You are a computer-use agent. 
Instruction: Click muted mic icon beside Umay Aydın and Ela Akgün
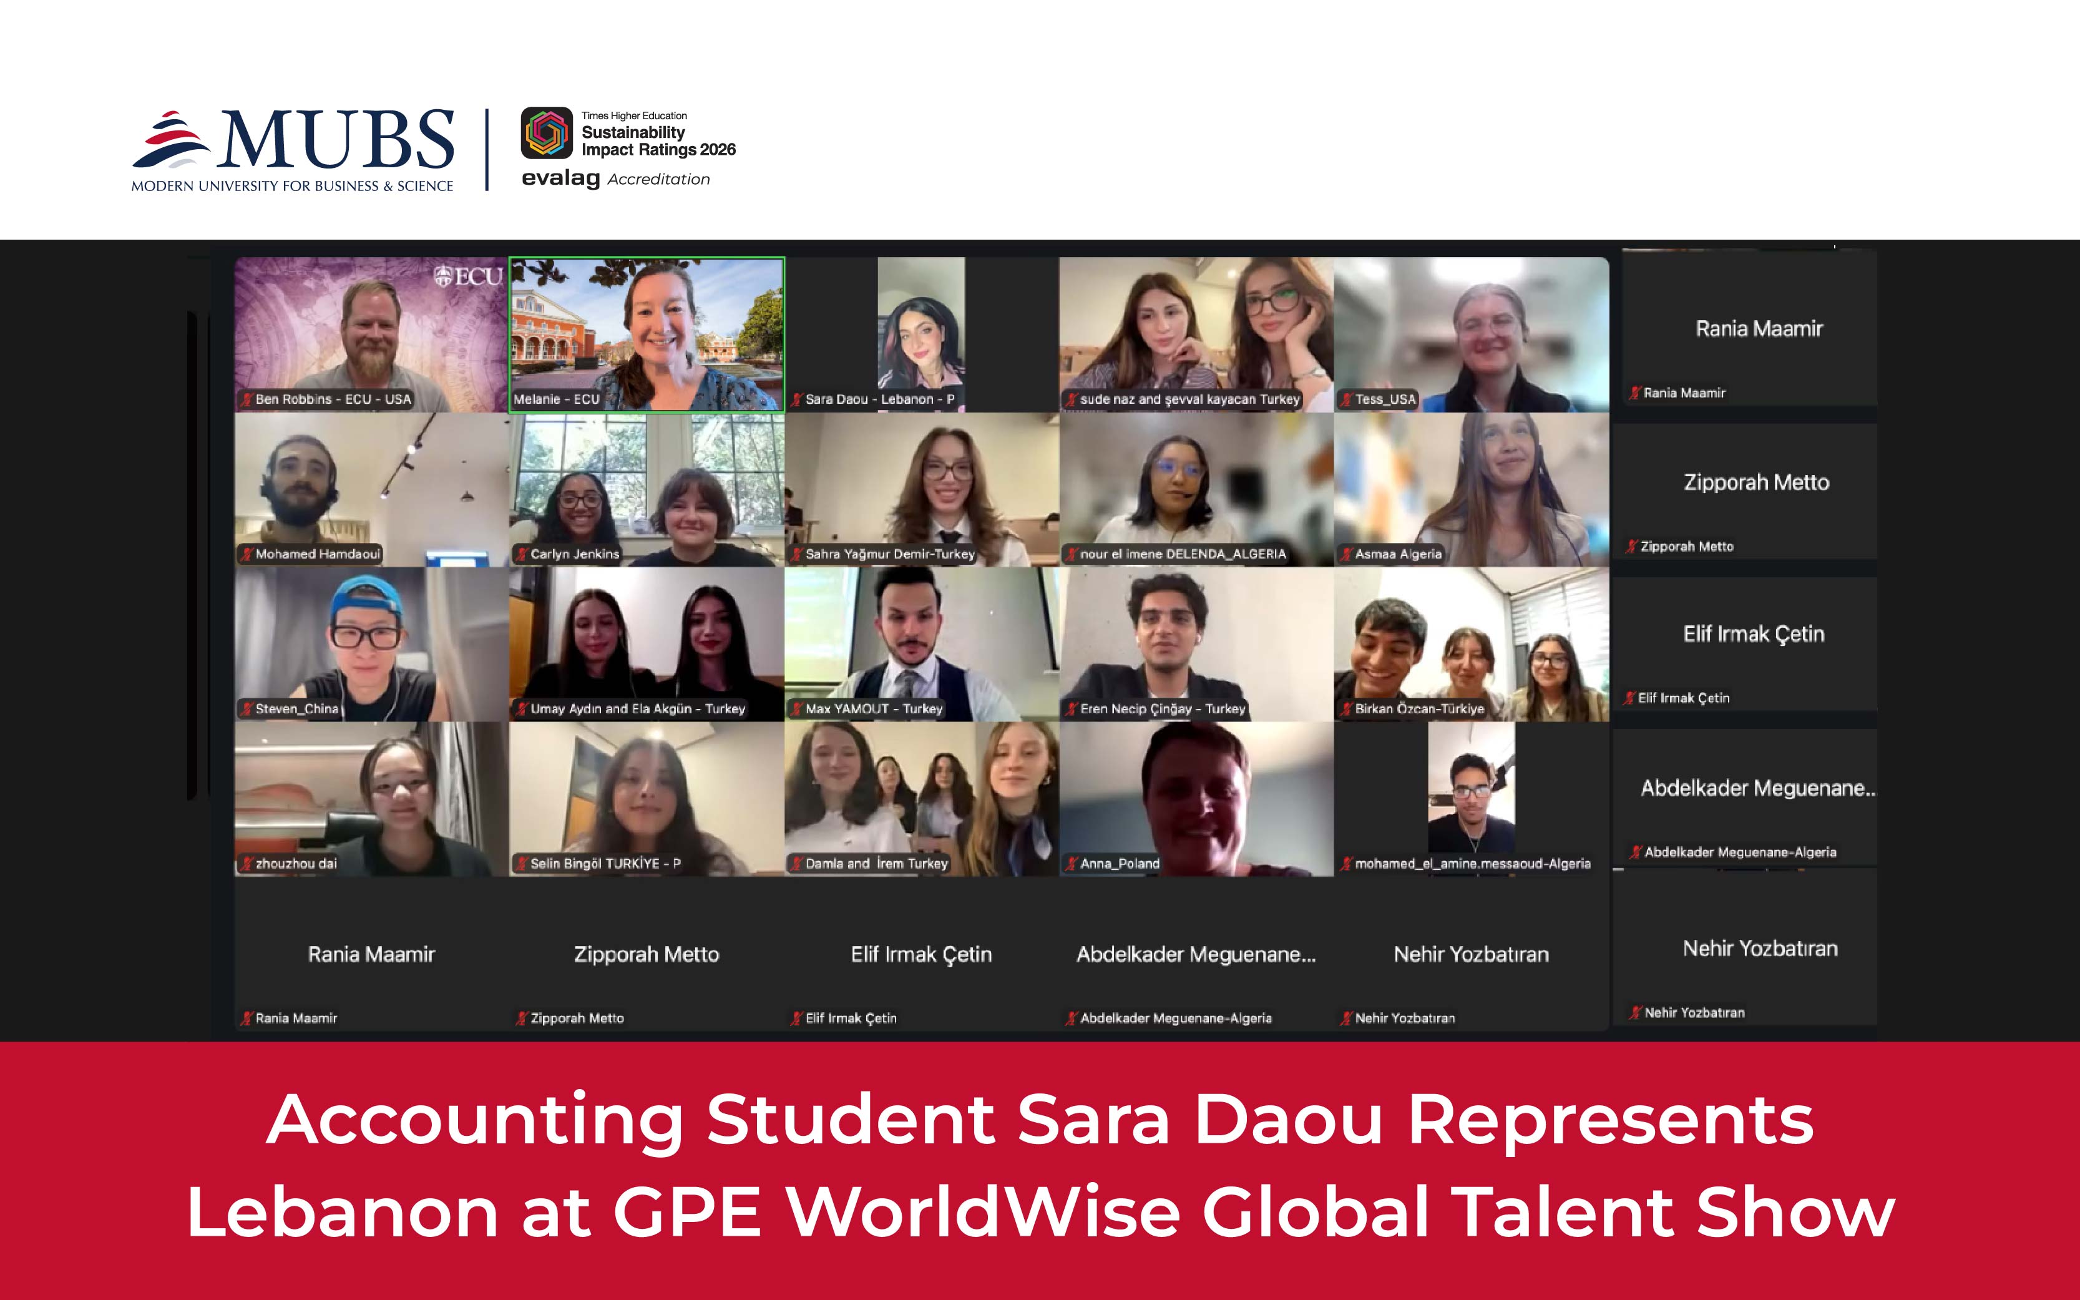522,708
